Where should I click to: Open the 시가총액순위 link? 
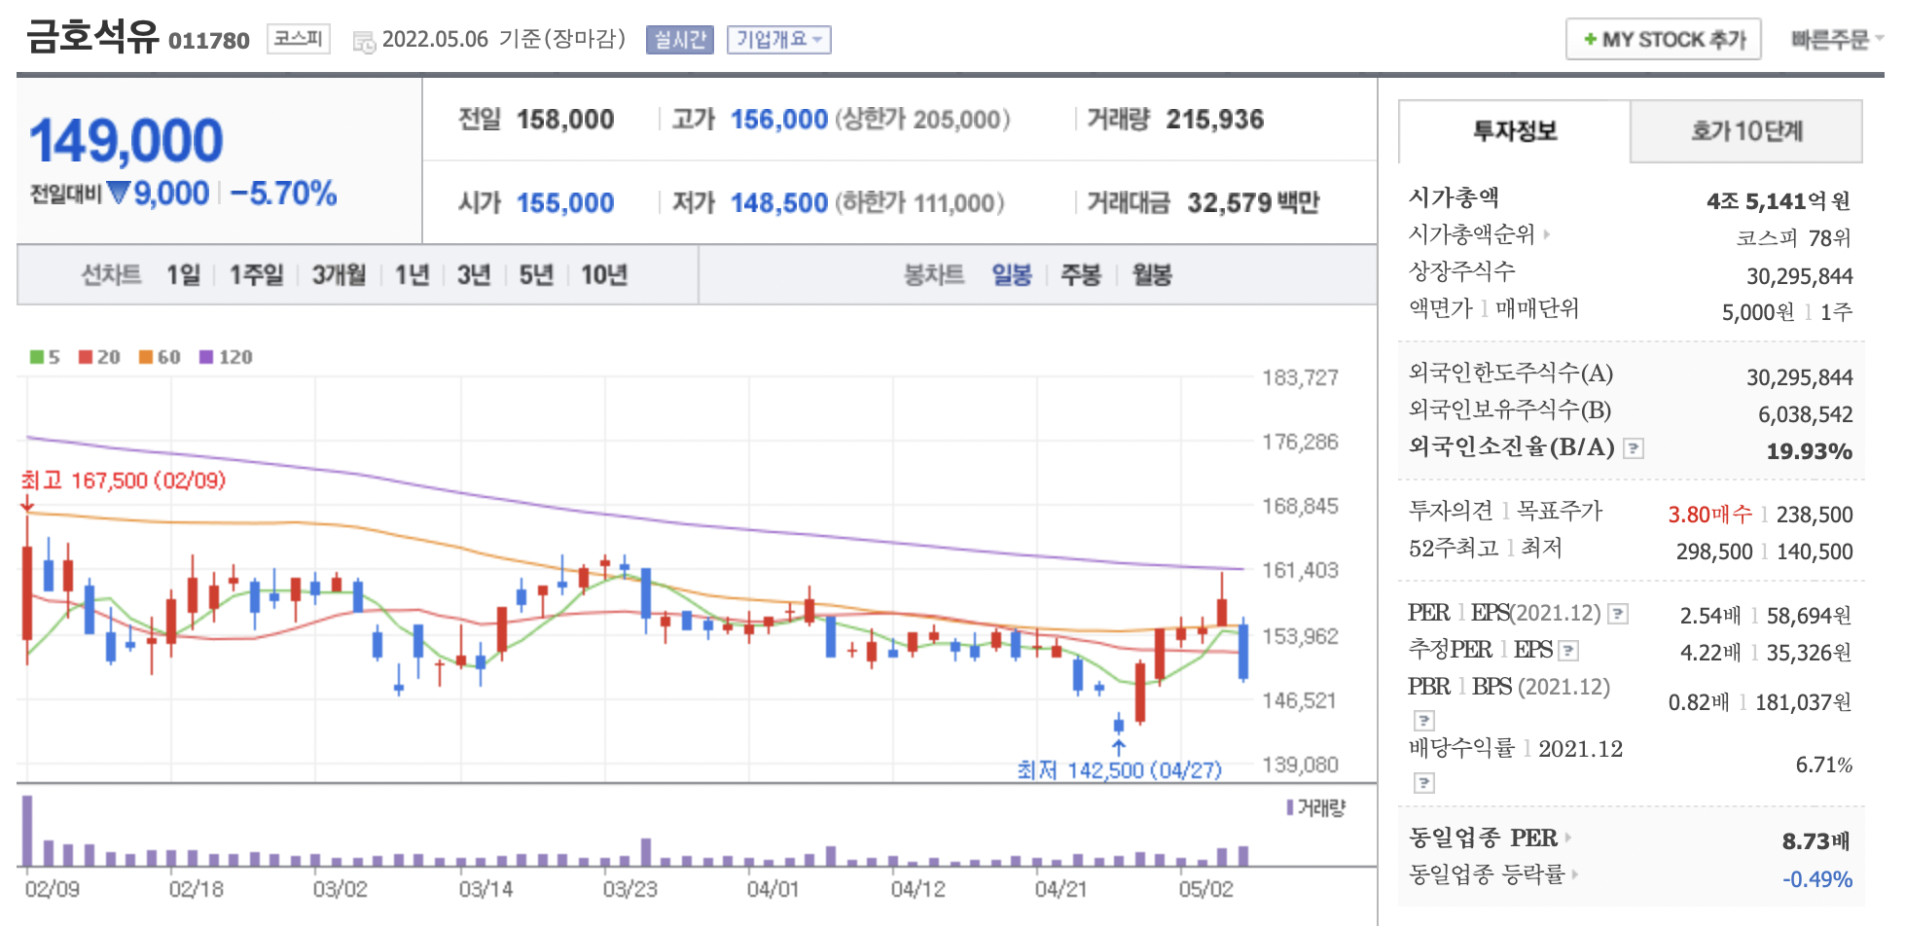click(1471, 234)
